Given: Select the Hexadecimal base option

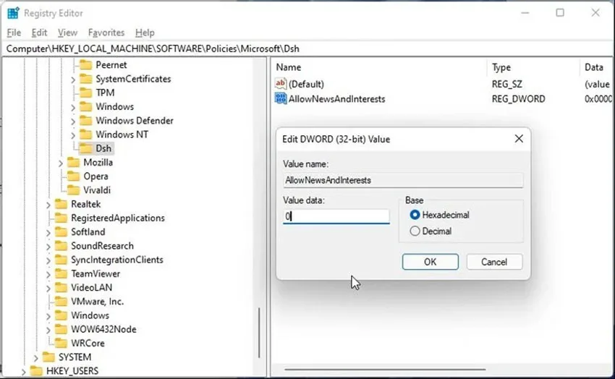Looking at the screenshot, I should click(x=415, y=215).
